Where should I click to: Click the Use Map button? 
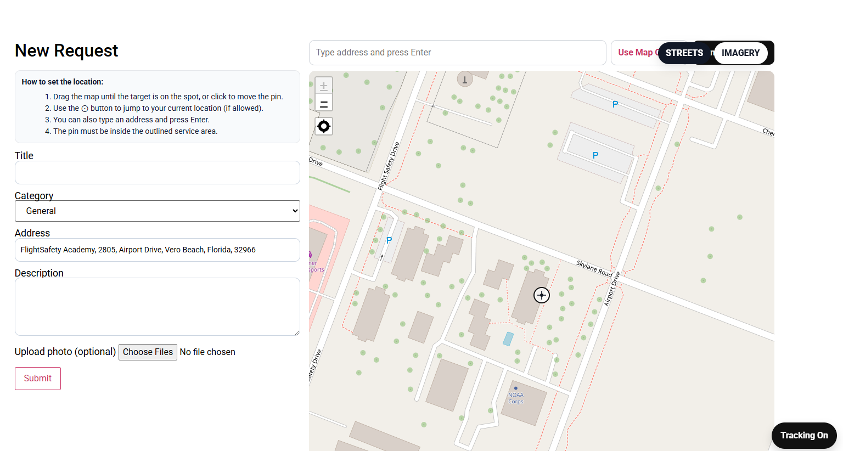click(x=635, y=53)
